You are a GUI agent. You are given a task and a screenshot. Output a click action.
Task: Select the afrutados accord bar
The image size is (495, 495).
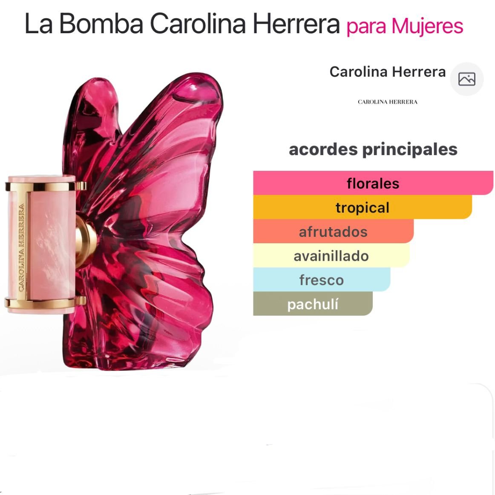point(334,231)
